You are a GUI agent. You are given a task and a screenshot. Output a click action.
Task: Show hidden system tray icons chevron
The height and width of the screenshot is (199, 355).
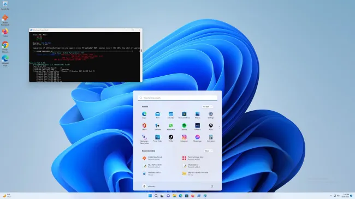[x=331, y=196]
